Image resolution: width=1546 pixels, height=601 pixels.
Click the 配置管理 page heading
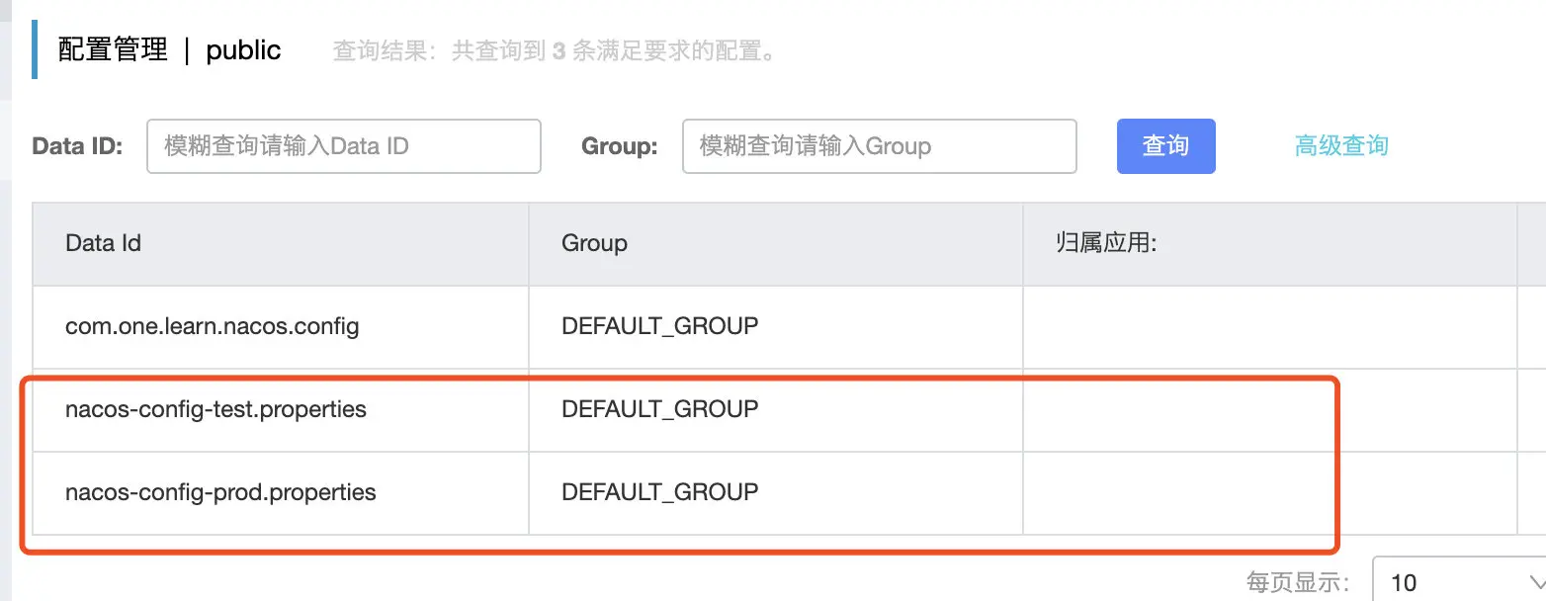pyautogui.click(x=113, y=50)
